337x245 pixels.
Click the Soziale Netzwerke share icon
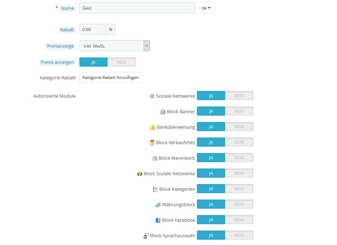click(x=152, y=96)
